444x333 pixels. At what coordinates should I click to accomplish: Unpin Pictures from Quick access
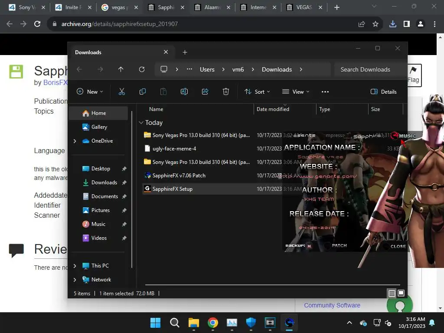click(124, 210)
